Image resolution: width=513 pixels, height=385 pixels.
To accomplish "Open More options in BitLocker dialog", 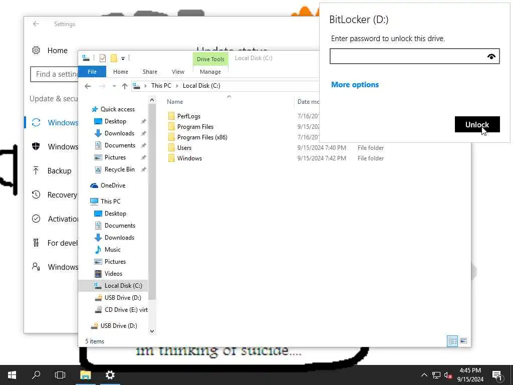I will pos(355,84).
